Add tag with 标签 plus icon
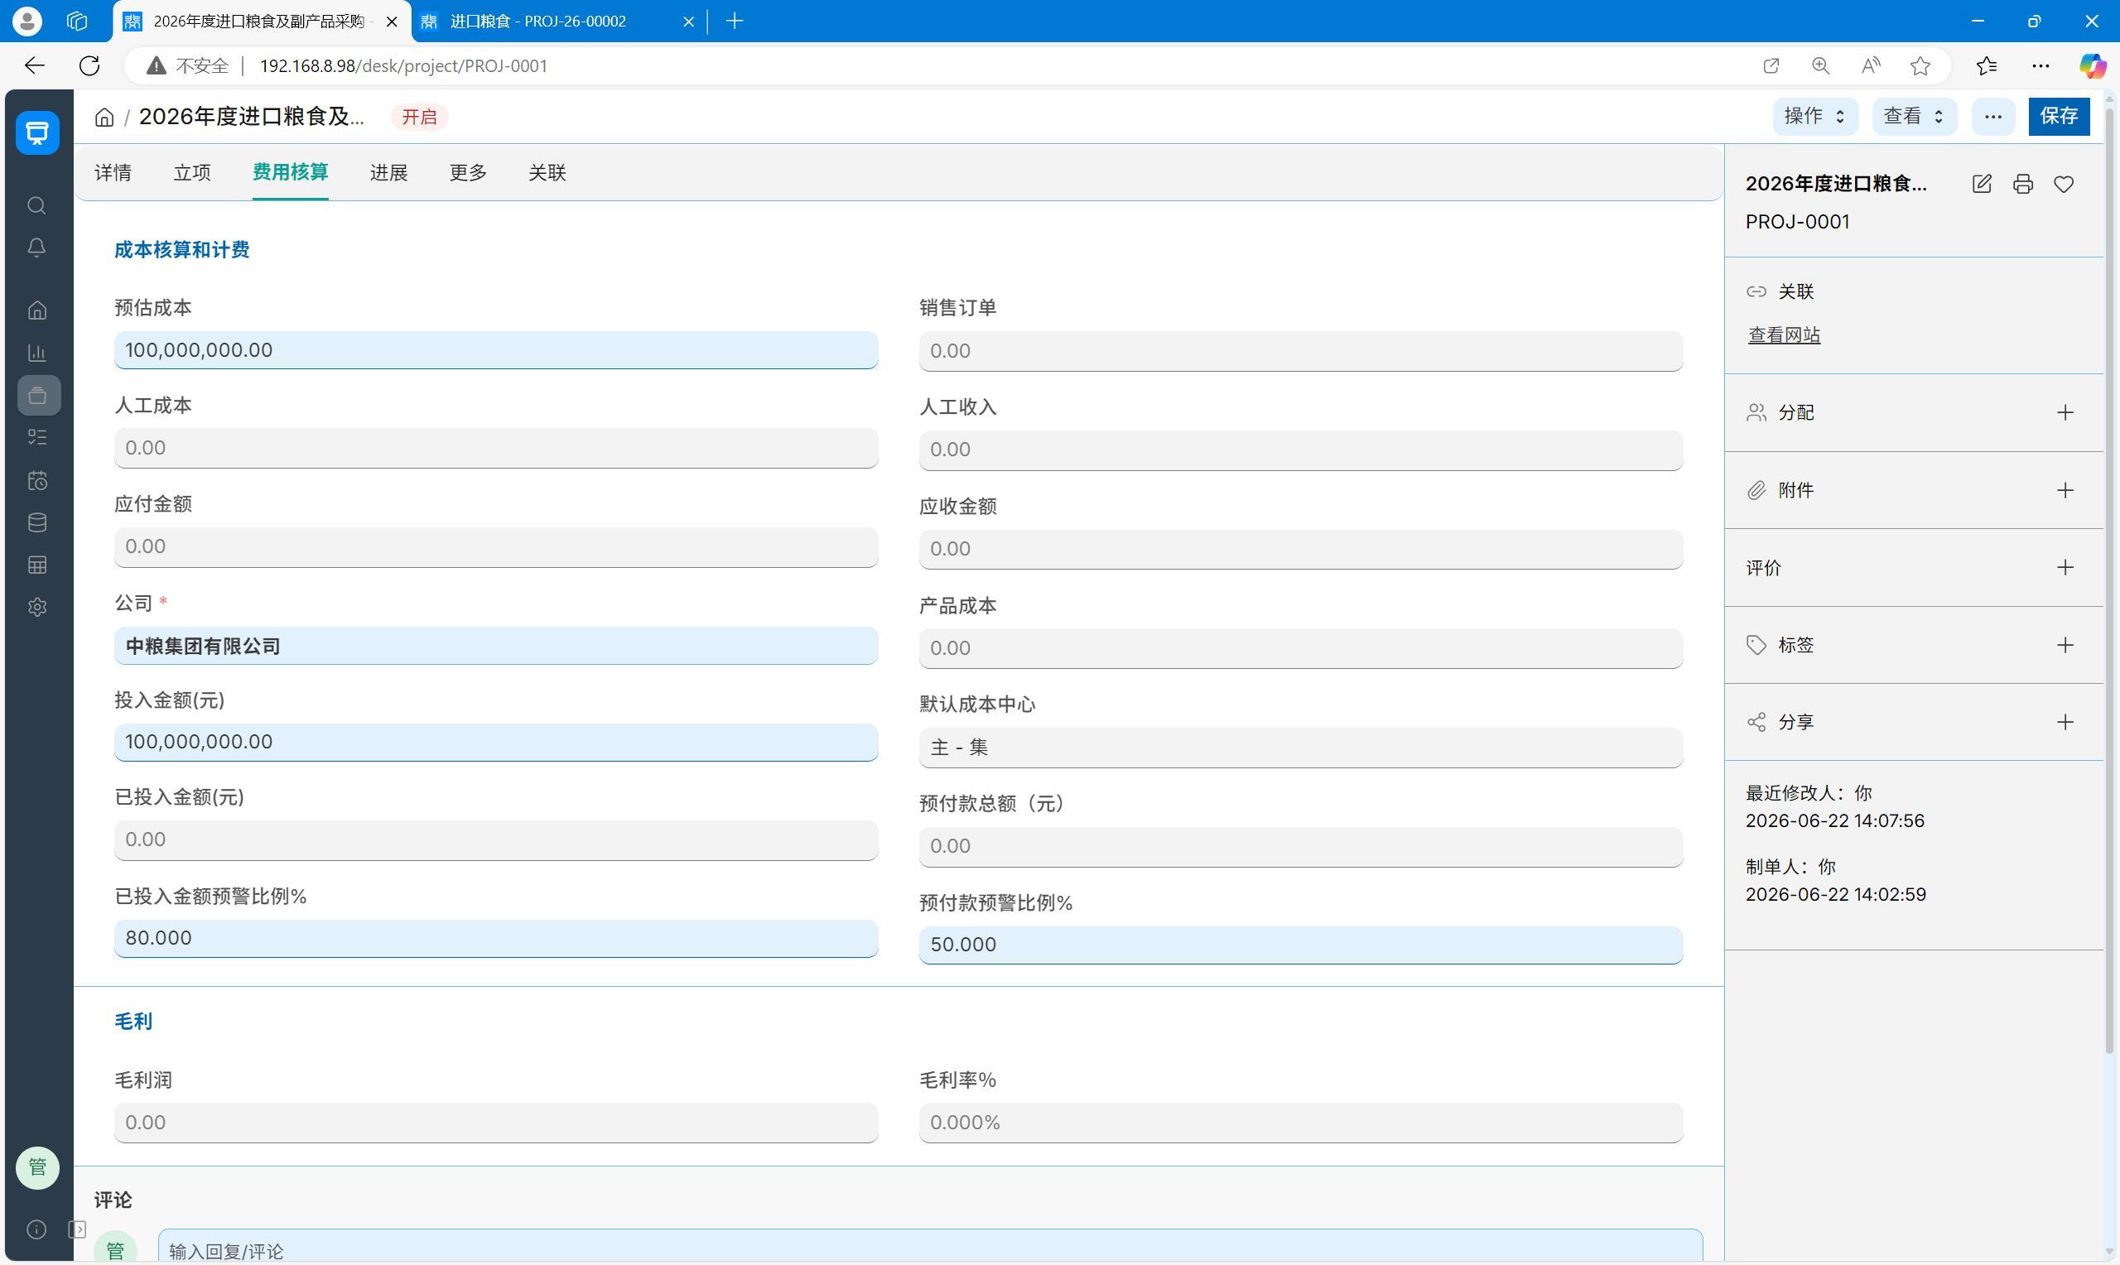Viewport: 2120px width, 1265px height. click(x=2065, y=645)
